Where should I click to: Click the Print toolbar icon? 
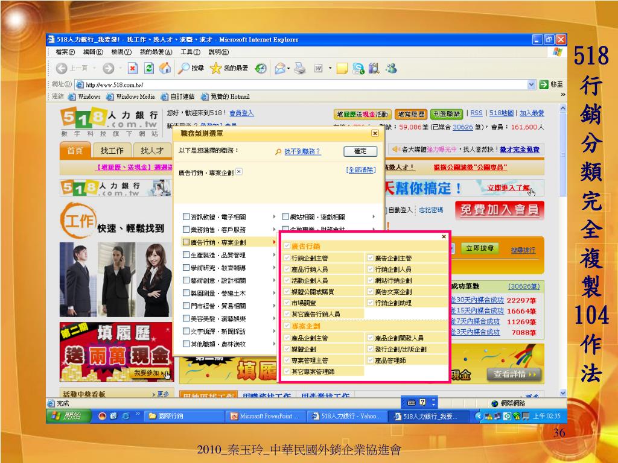click(x=300, y=69)
